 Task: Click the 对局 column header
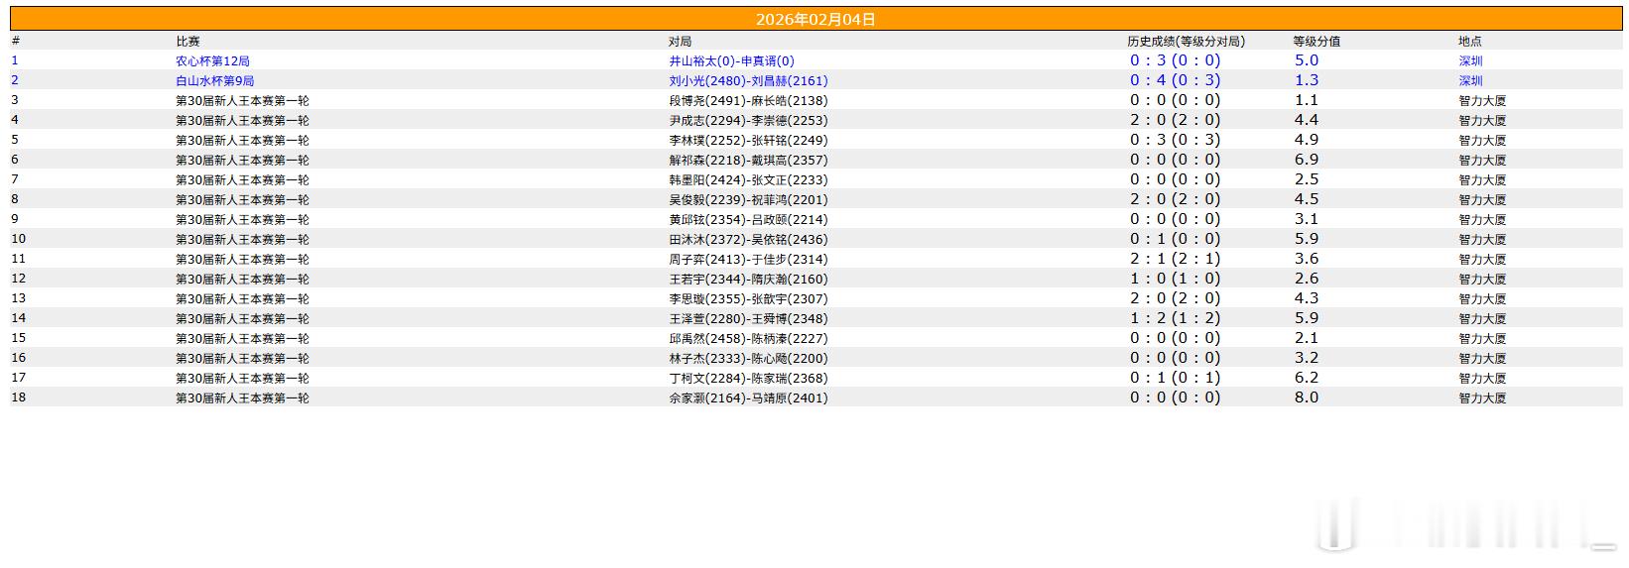pyautogui.click(x=680, y=41)
